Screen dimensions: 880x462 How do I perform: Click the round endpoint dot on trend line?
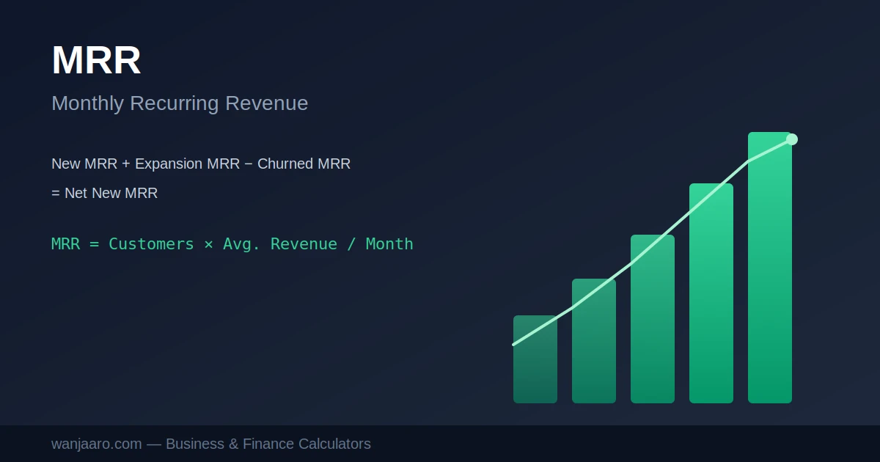792,139
